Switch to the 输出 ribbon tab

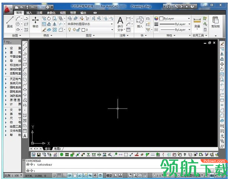pos(83,13)
